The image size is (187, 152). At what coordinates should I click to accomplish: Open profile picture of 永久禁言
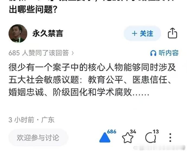[18, 33]
